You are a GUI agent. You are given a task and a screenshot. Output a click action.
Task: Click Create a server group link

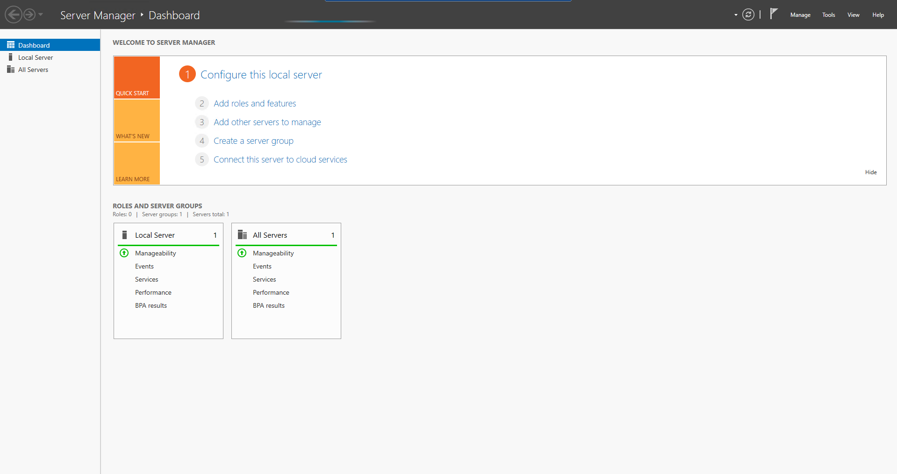pyautogui.click(x=253, y=141)
